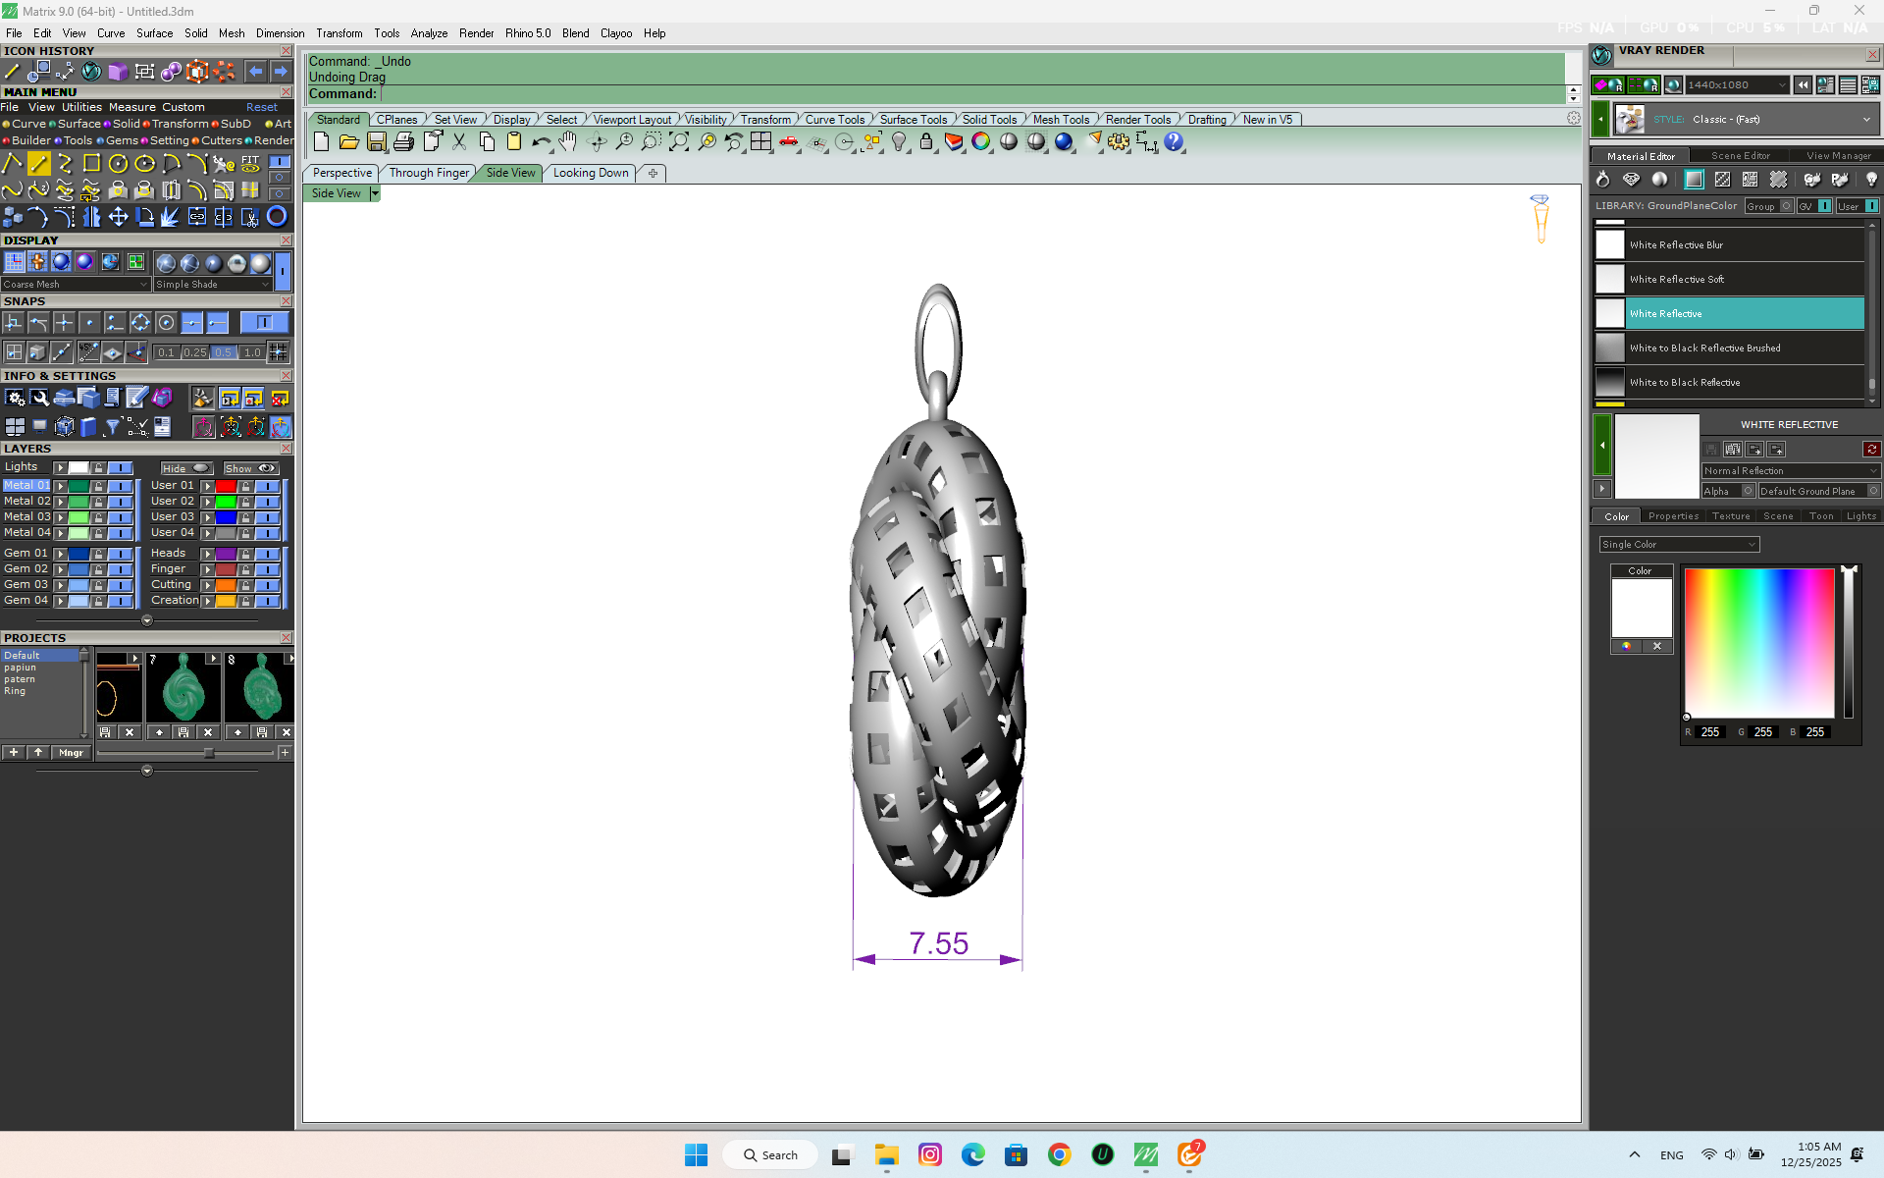The height and width of the screenshot is (1178, 1884).
Task: Click the Mngr button in Projects
Action: pyautogui.click(x=71, y=753)
